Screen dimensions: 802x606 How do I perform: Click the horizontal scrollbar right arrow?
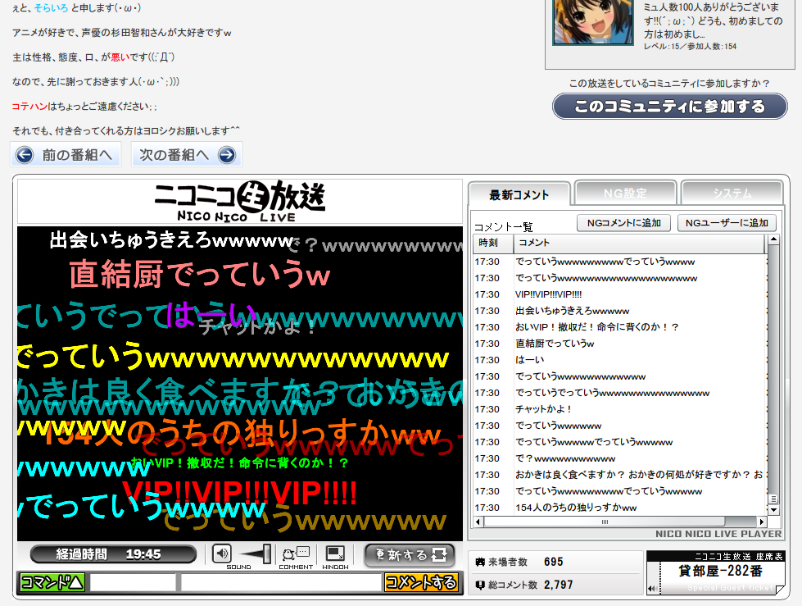click(x=762, y=522)
